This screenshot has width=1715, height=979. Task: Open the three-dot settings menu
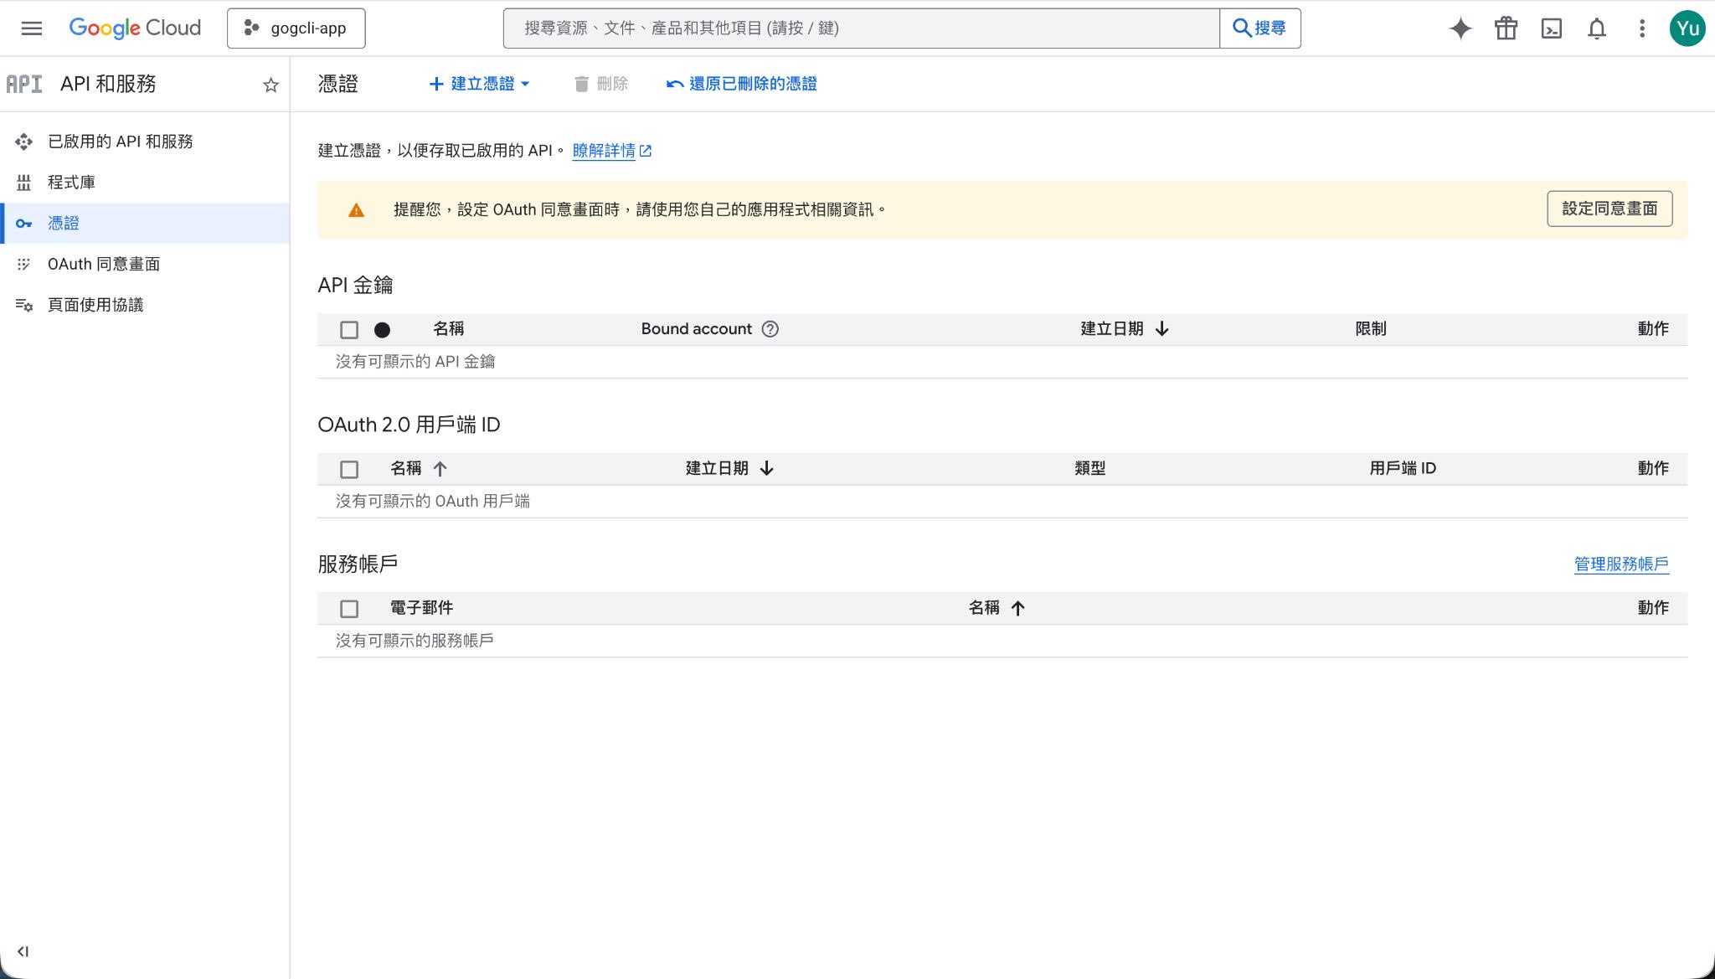[1641, 28]
